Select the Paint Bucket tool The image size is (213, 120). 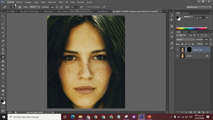coord(3,61)
